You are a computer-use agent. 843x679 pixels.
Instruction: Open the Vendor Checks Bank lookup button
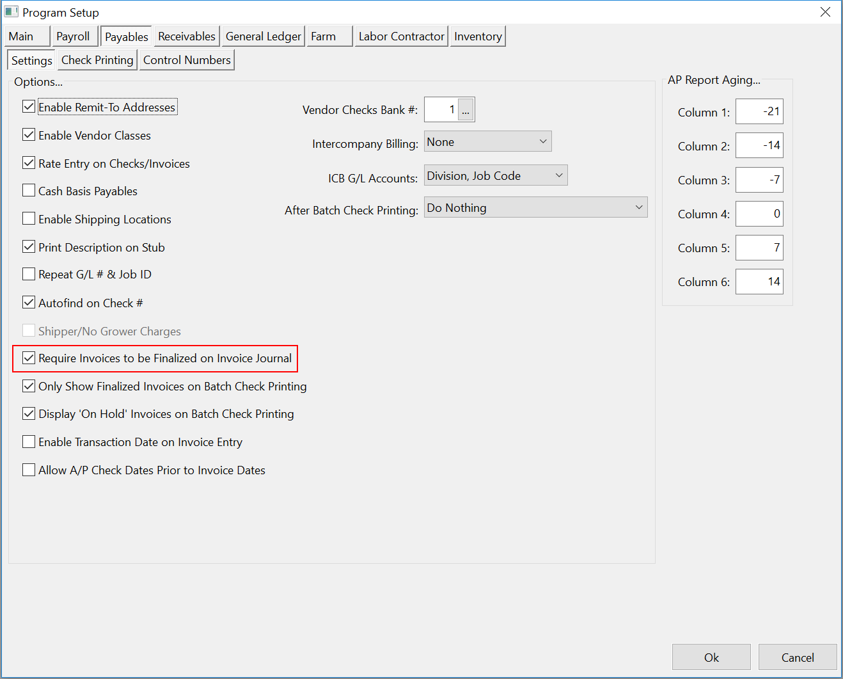pos(466,110)
